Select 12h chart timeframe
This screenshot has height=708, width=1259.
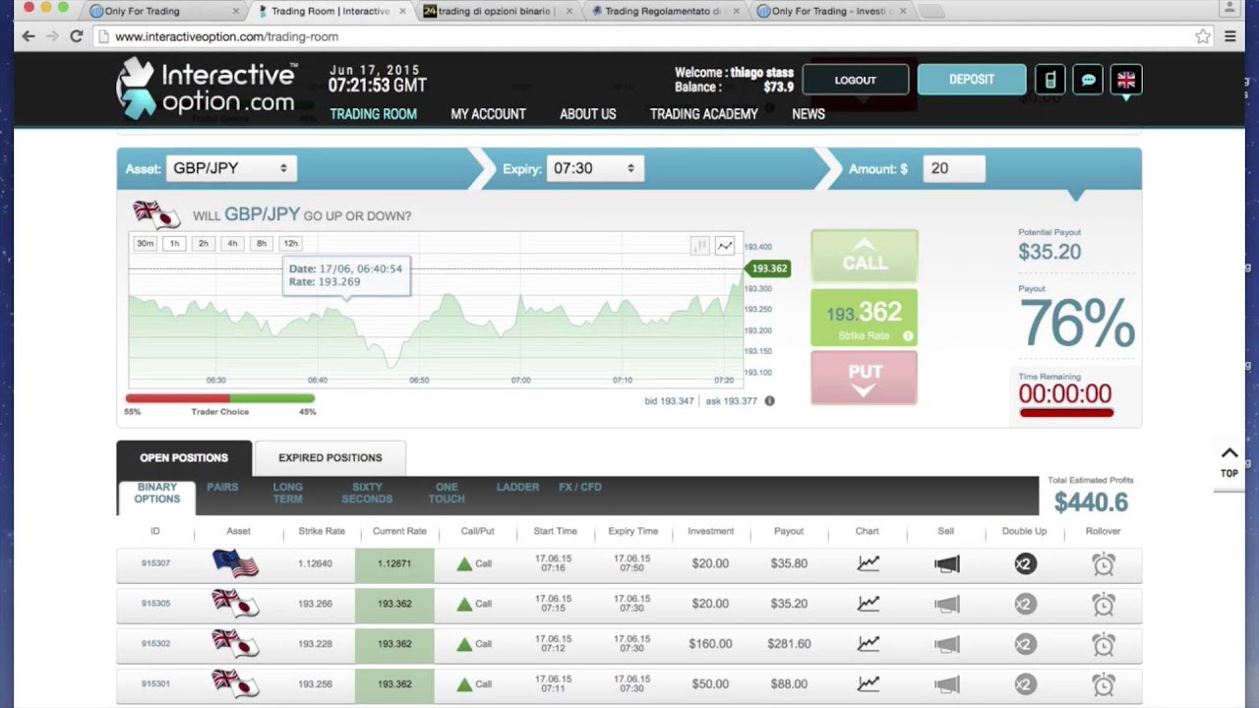(290, 243)
